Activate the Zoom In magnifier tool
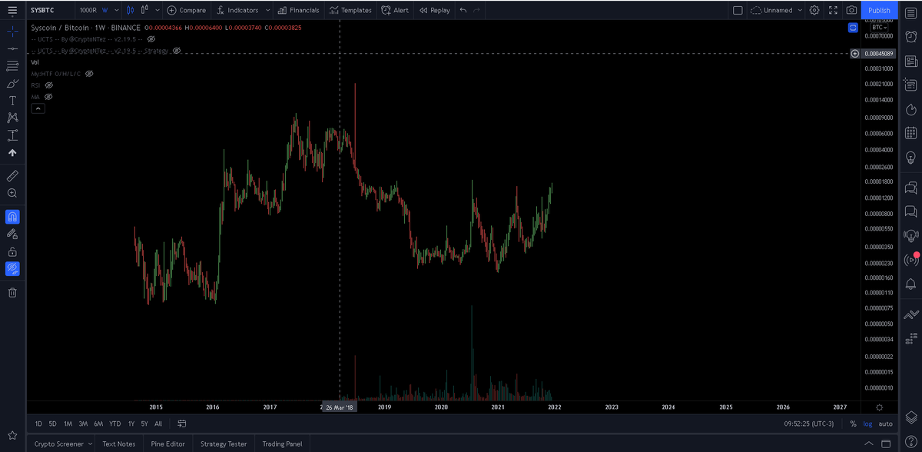Viewport: 922px width, 452px height. pos(12,193)
